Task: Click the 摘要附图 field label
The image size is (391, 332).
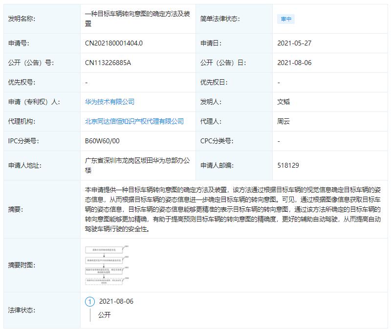Action: click(x=21, y=265)
